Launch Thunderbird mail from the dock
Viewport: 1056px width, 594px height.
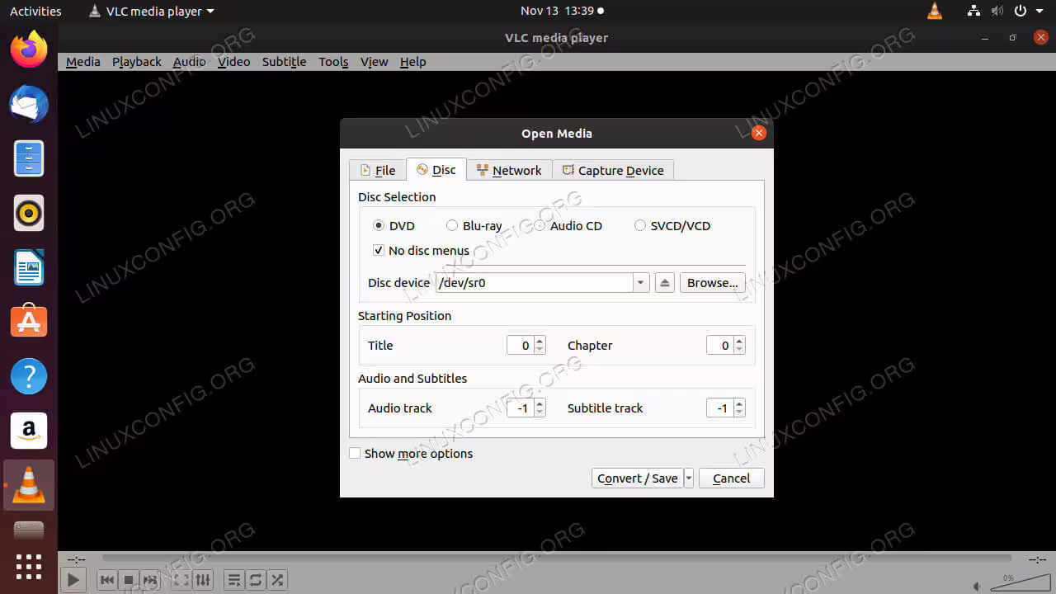click(x=29, y=104)
